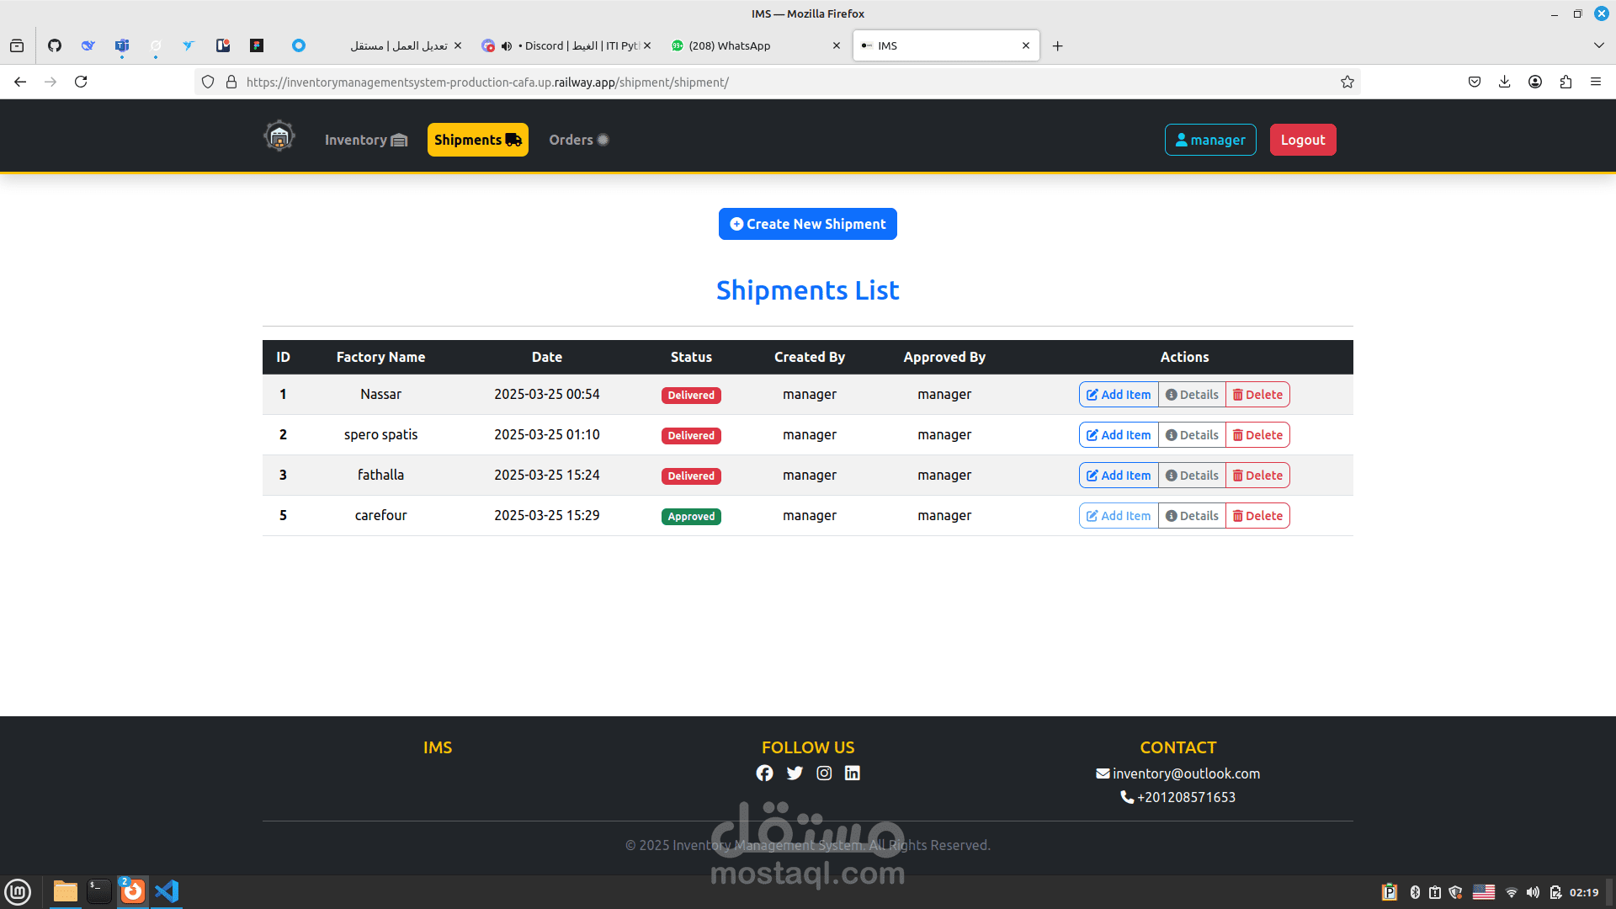Delete the carefour shipment
Image resolution: width=1616 pixels, height=909 pixels.
click(1257, 516)
